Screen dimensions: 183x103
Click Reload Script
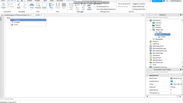click(x=123, y=7)
